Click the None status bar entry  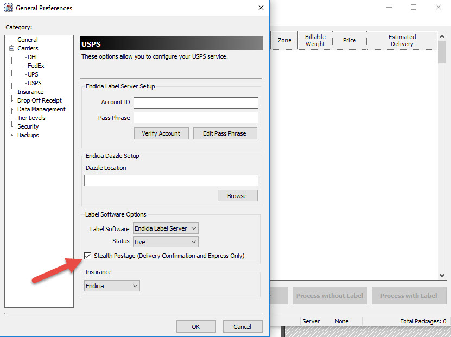pyautogui.click(x=342, y=321)
